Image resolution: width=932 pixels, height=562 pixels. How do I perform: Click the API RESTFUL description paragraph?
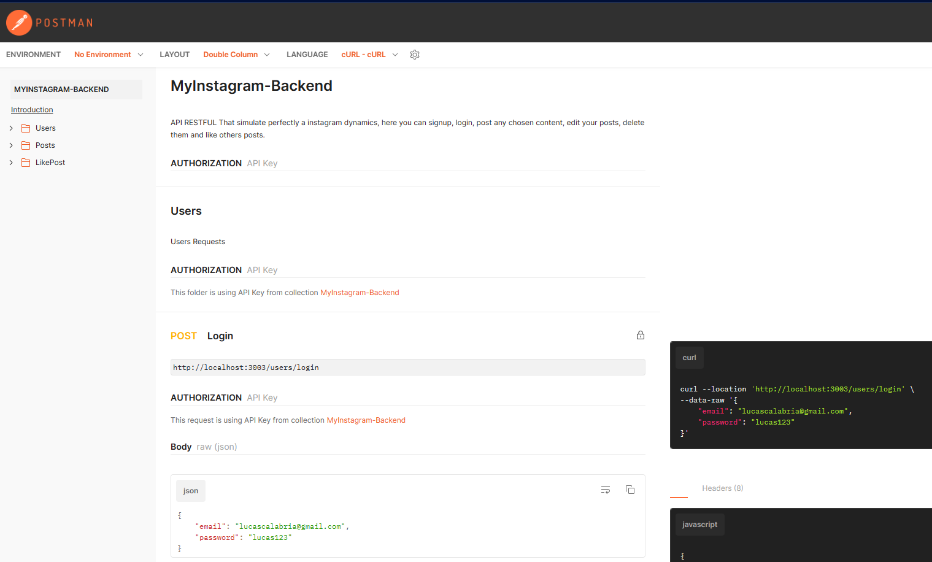point(407,129)
